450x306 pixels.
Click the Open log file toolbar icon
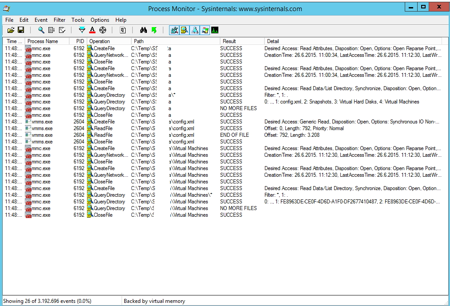click(x=11, y=30)
